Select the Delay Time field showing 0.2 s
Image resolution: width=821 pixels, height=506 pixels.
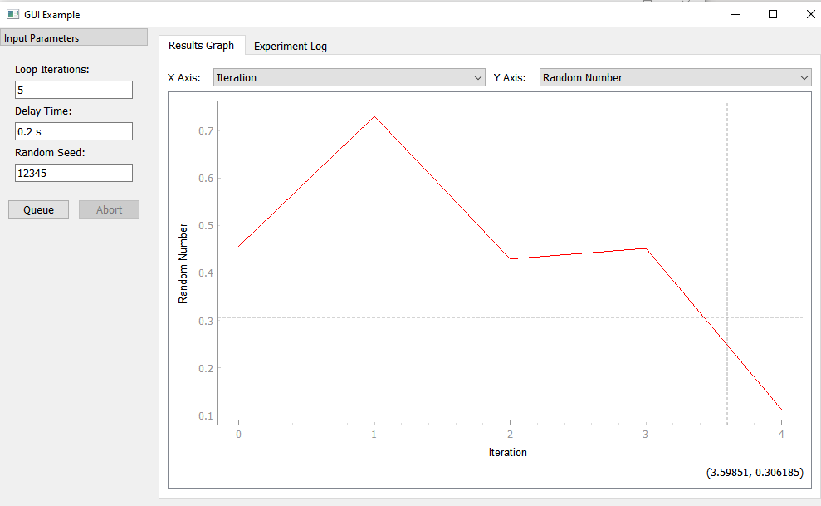tap(73, 130)
